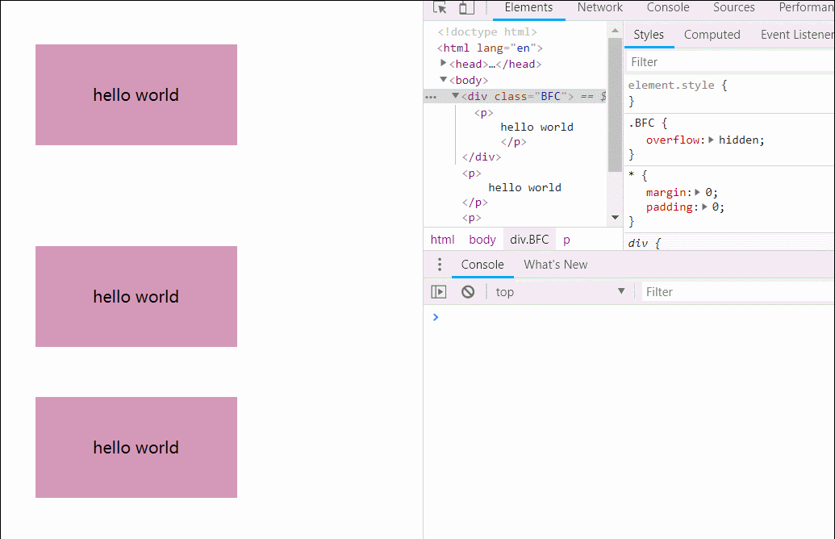
Task: Click the Styles pane Filter field
Action: [x=726, y=62]
